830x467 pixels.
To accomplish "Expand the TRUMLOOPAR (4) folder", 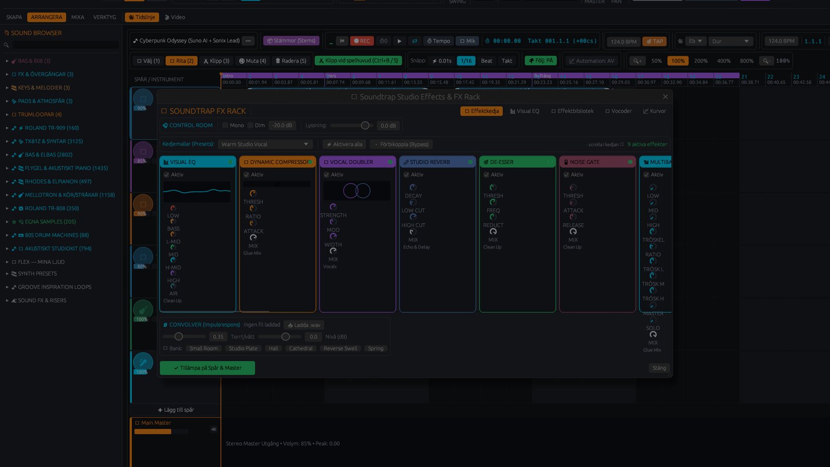I will pos(7,114).
